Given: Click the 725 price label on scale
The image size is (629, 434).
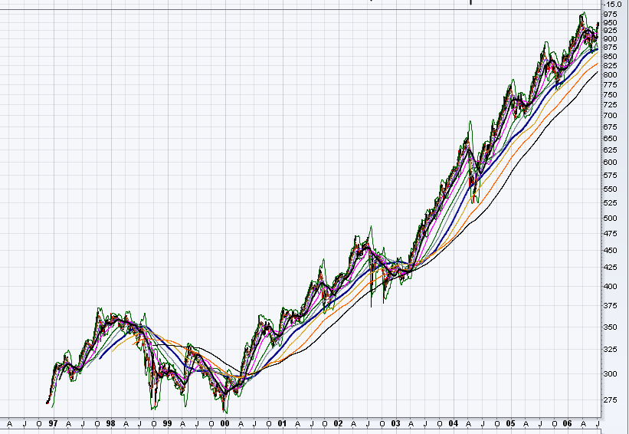Looking at the screenshot, I should click(x=610, y=105).
